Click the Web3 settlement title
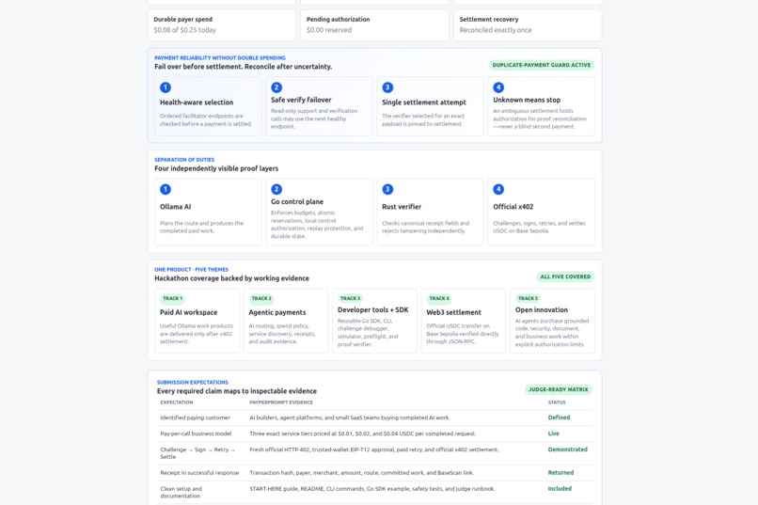 click(x=454, y=312)
